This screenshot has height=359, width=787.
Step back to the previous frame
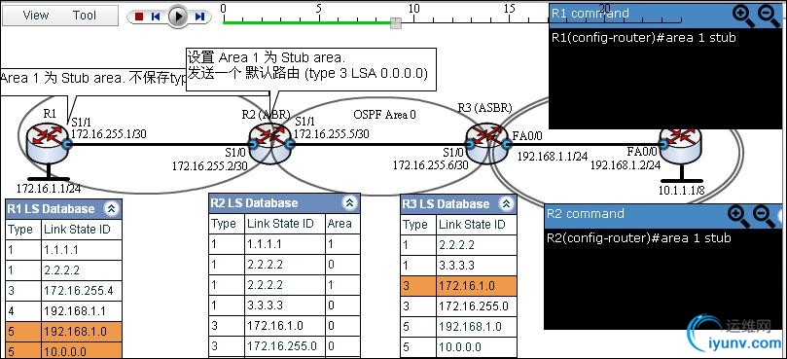tap(156, 17)
